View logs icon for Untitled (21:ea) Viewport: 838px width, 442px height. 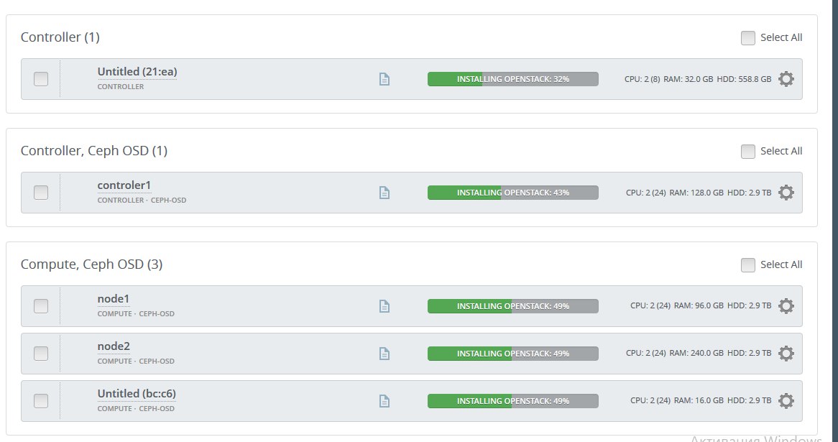pyautogui.click(x=385, y=79)
